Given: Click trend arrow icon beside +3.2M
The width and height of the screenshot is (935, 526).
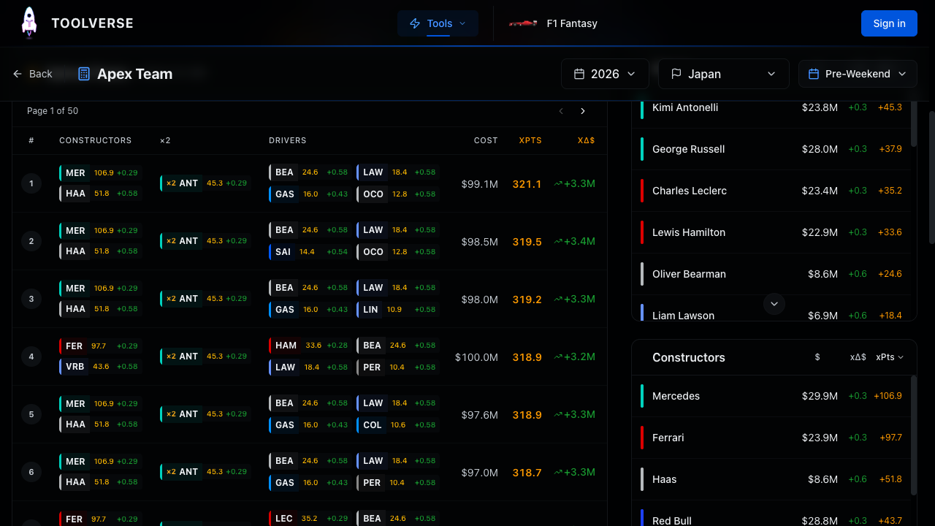Looking at the screenshot, I should pyautogui.click(x=558, y=357).
